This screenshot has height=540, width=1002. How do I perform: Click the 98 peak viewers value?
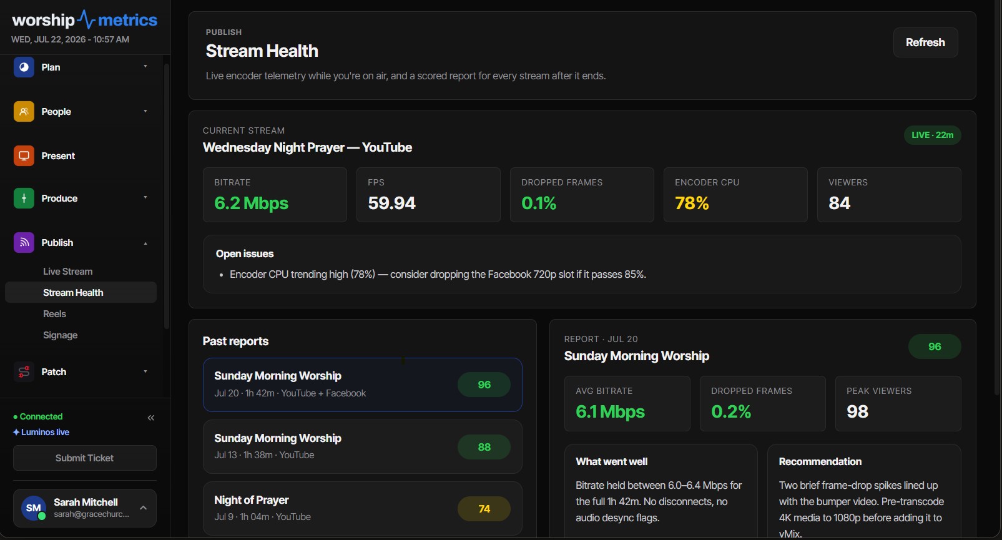point(857,412)
